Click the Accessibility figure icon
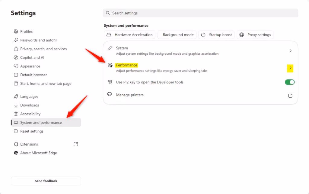 click(x=16, y=114)
